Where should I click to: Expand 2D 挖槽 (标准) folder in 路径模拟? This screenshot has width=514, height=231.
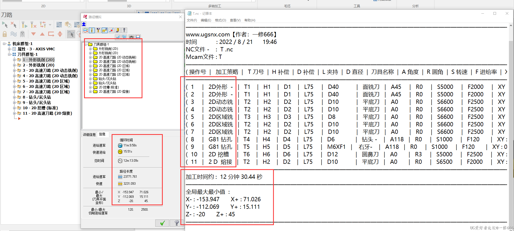[x=90, y=87]
